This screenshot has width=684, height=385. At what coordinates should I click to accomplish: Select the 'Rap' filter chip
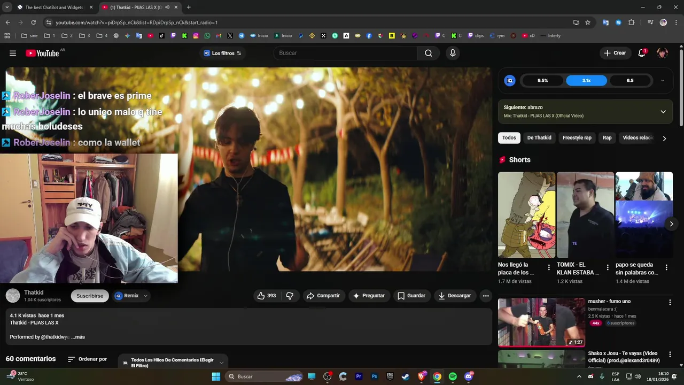coord(607,138)
